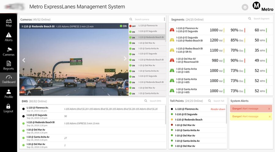Click Logout in the sidebar
The width and height of the screenshot is (275, 152).
click(x=8, y=108)
